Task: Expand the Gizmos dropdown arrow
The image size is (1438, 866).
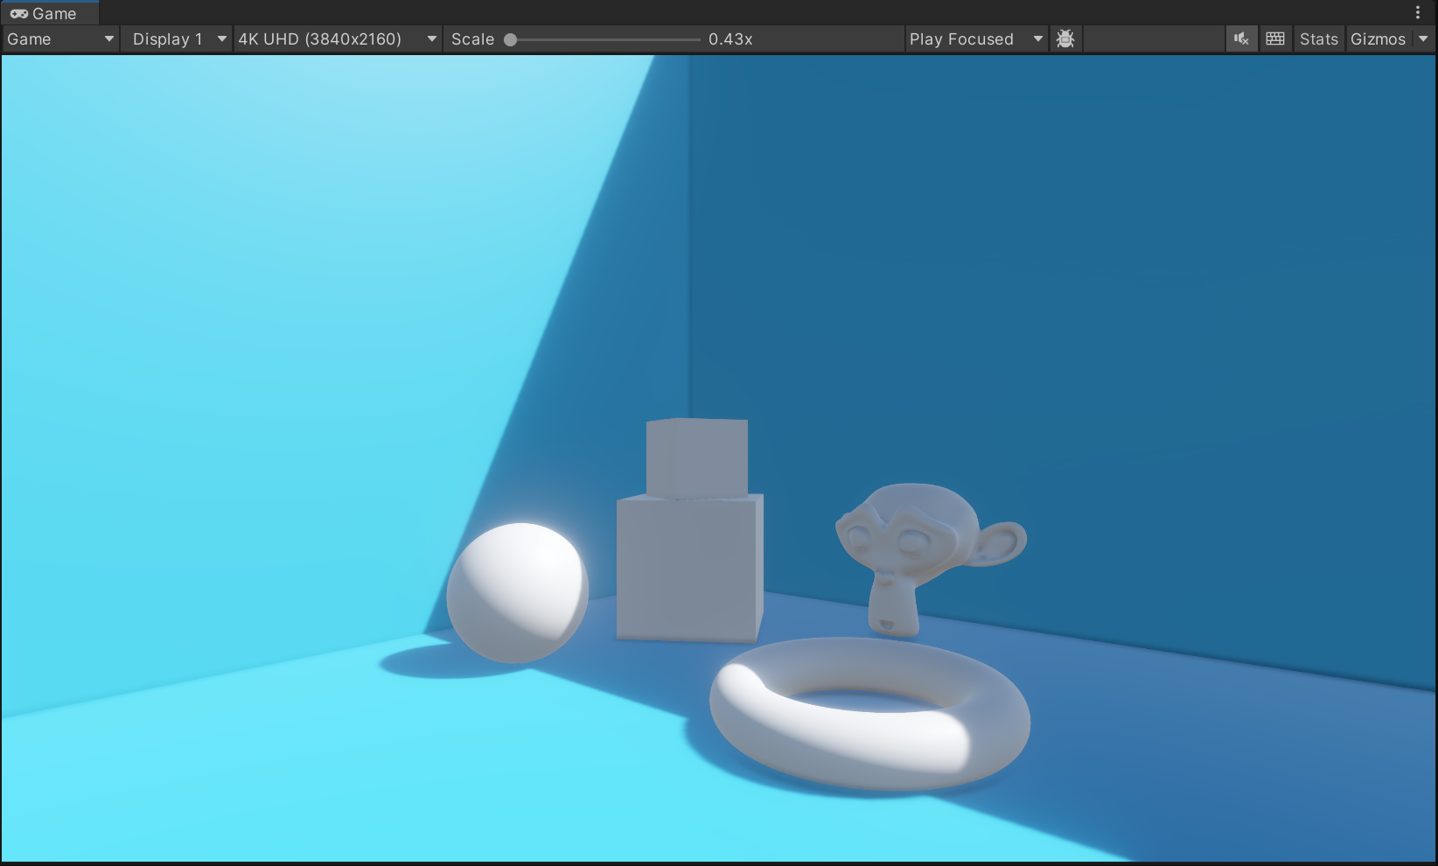Action: coord(1423,39)
